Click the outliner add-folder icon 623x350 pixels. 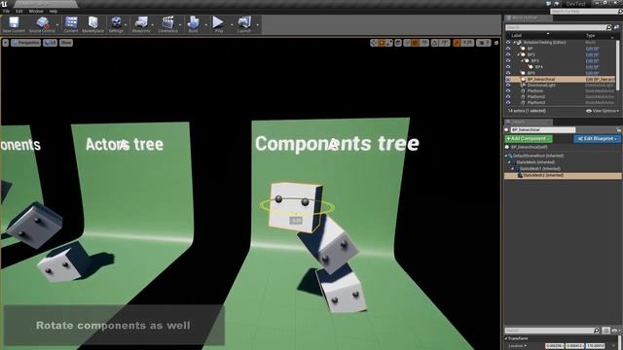coord(616,27)
